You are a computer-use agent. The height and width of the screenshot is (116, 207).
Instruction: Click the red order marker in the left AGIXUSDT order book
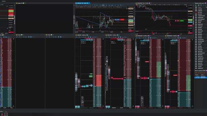[x=147, y=62]
